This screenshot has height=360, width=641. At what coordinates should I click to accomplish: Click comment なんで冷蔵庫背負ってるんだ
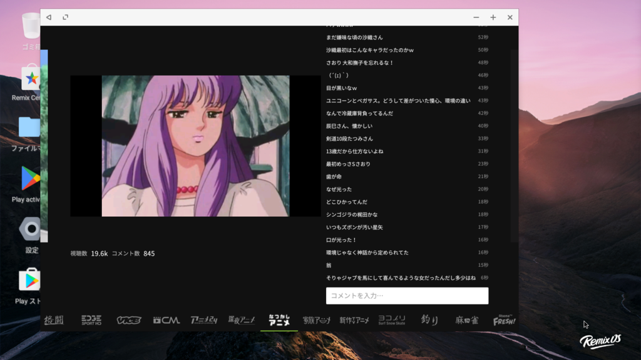tap(359, 113)
